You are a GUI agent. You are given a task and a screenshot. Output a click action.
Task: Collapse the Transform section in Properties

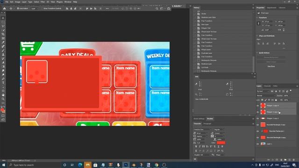[x=257, y=18]
